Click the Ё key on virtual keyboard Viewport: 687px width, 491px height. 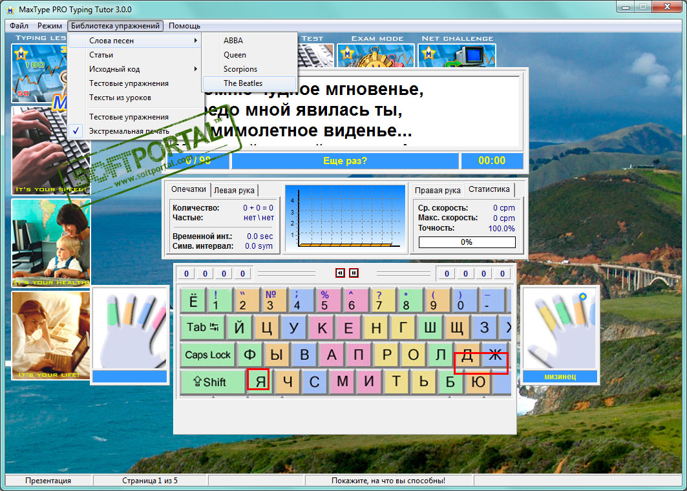(193, 300)
